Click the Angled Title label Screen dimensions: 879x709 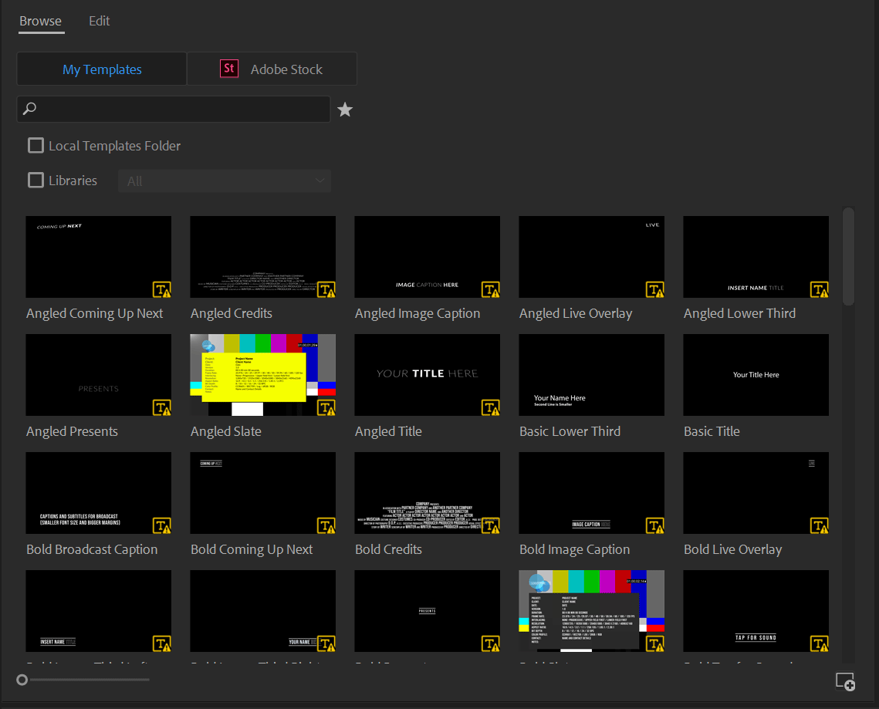[388, 431]
